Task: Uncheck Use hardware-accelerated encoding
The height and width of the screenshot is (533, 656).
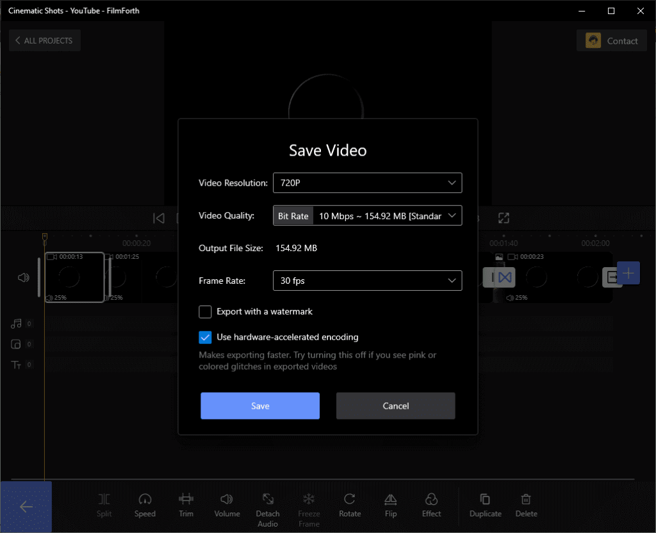Action: pos(205,337)
